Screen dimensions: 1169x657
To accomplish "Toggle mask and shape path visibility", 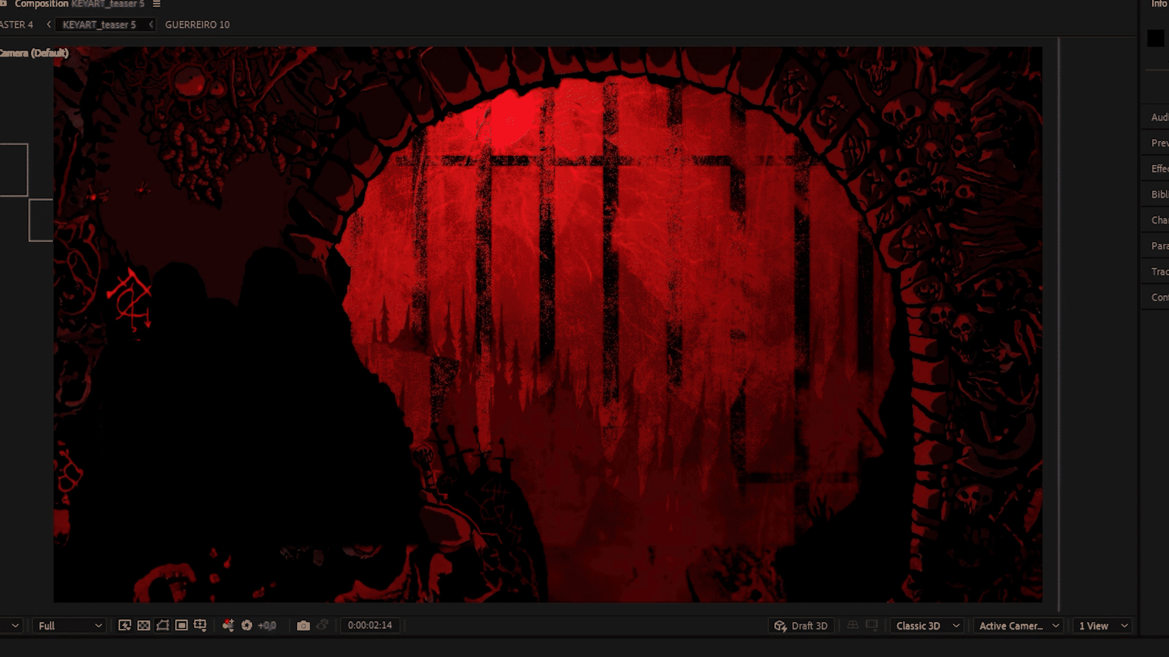I will 163,625.
